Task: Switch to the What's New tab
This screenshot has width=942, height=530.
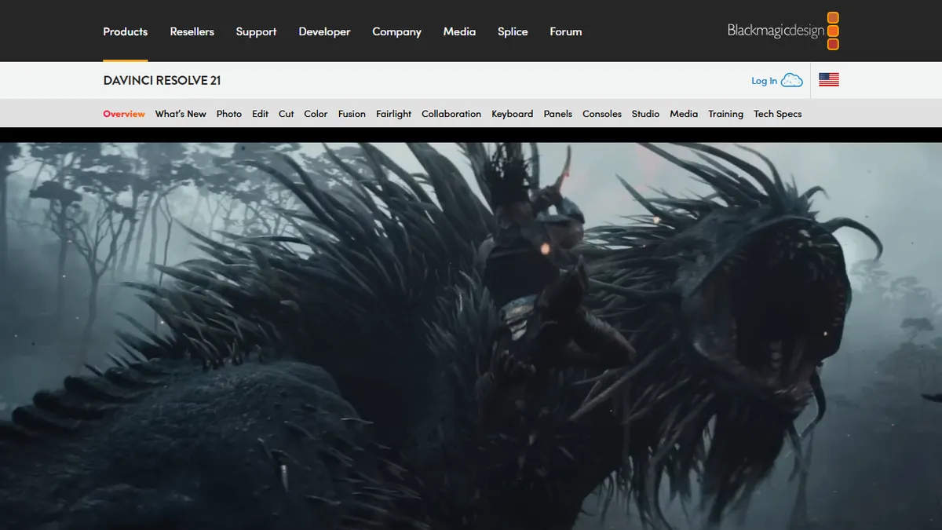Action: pyautogui.click(x=181, y=114)
